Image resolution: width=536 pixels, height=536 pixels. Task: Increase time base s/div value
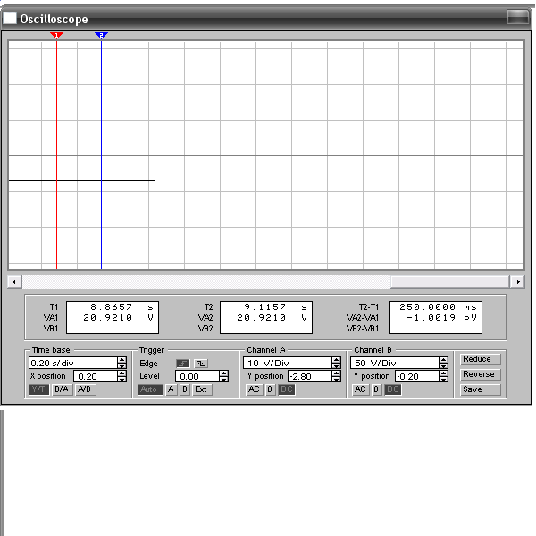pos(122,360)
